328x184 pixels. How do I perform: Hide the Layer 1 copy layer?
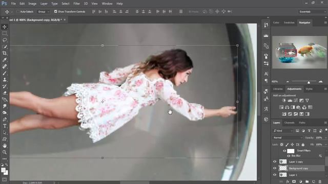[x=275, y=162]
